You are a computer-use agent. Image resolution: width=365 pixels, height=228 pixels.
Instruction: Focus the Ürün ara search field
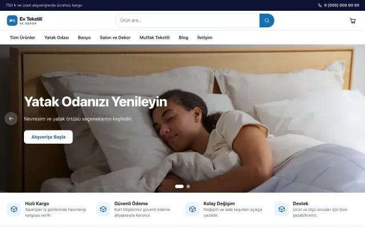[188, 21]
